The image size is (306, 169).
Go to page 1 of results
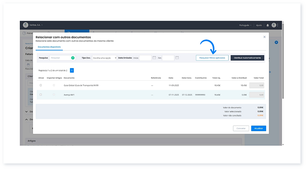[72, 70]
